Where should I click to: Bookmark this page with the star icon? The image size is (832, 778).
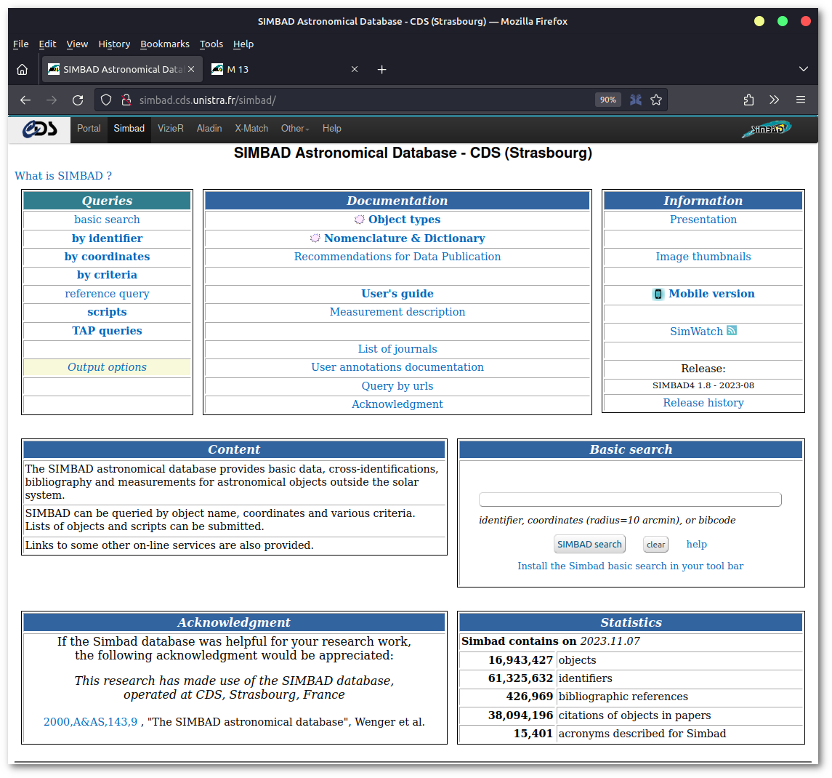tap(656, 100)
